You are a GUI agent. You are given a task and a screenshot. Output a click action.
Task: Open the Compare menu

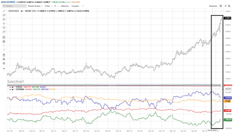(75, 6)
